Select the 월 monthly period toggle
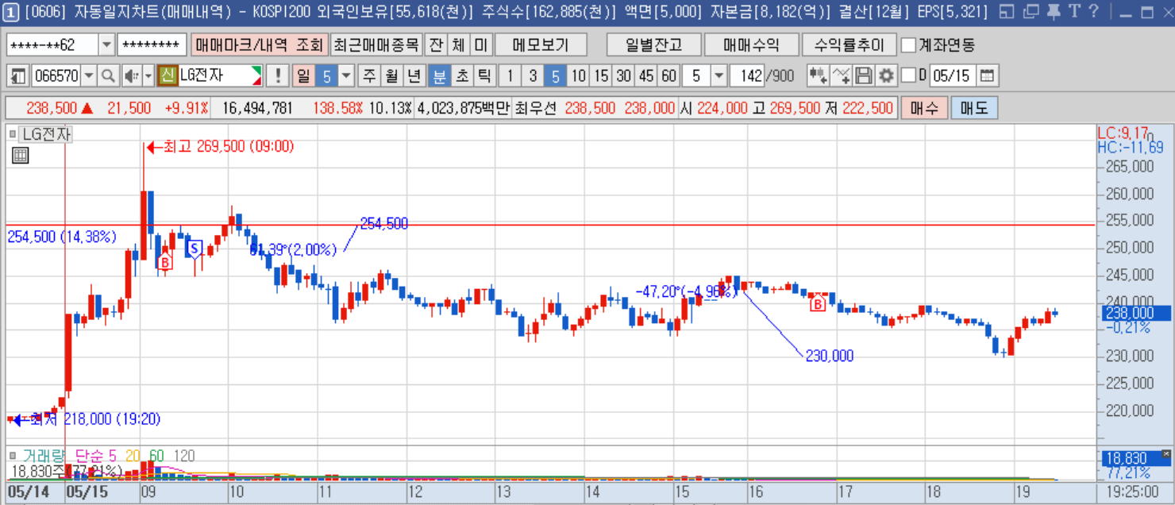Screen dimensions: 1175x505 (391, 76)
